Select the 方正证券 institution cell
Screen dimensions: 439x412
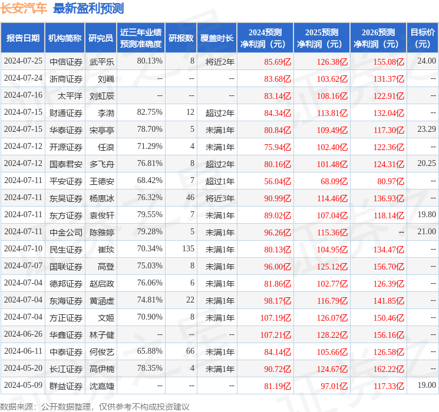(x=66, y=318)
